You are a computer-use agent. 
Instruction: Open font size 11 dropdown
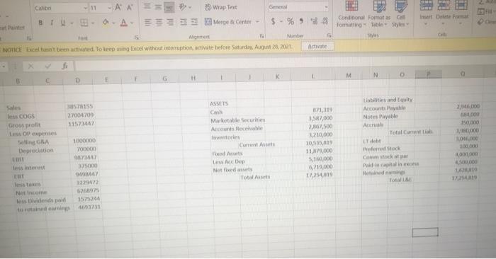[x=109, y=8]
